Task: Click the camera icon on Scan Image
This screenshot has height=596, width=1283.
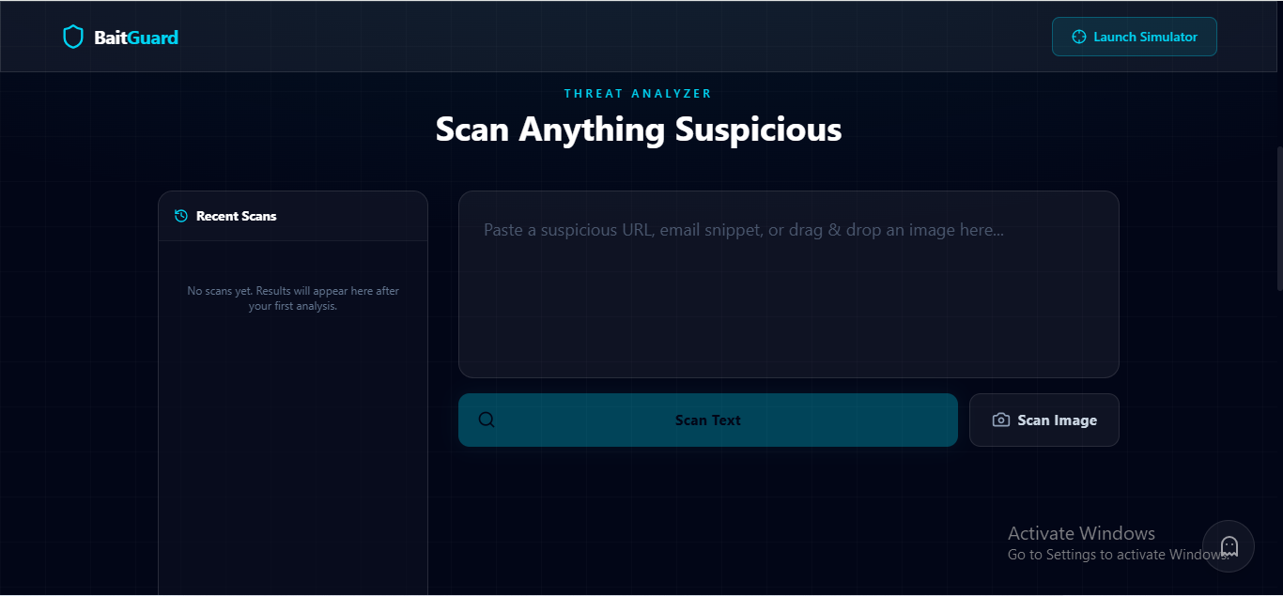Action: [x=1001, y=420]
